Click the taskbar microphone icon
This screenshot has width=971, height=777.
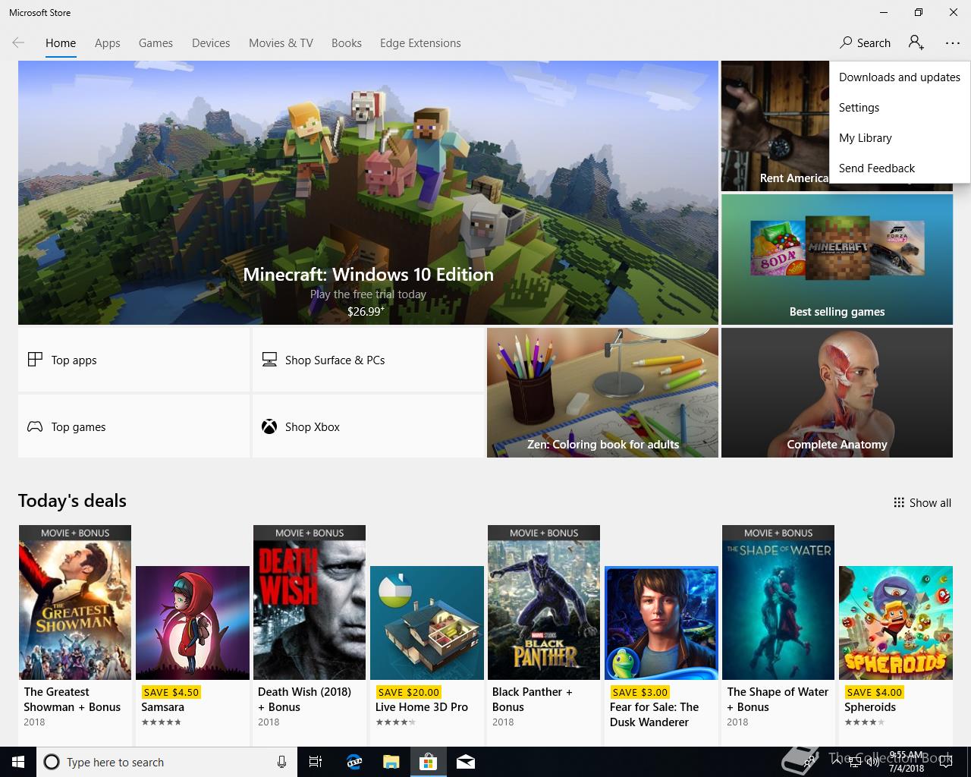tap(281, 762)
